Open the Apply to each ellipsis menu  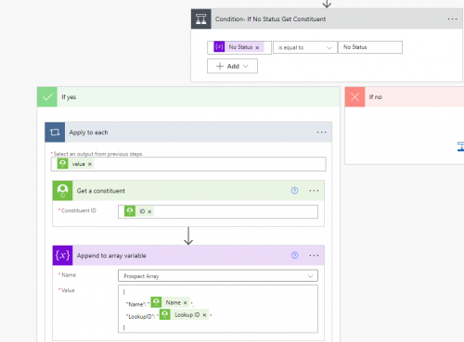[x=321, y=133]
